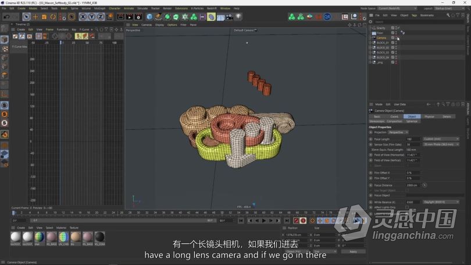Click the Undo arrow icon
Viewport: 471px width, 265px height.
point(6,17)
